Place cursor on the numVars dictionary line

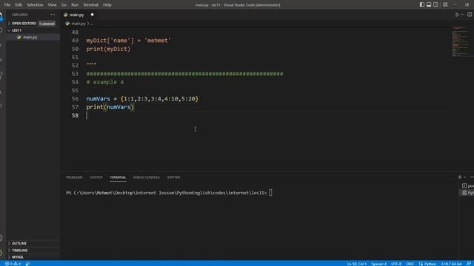coord(142,98)
